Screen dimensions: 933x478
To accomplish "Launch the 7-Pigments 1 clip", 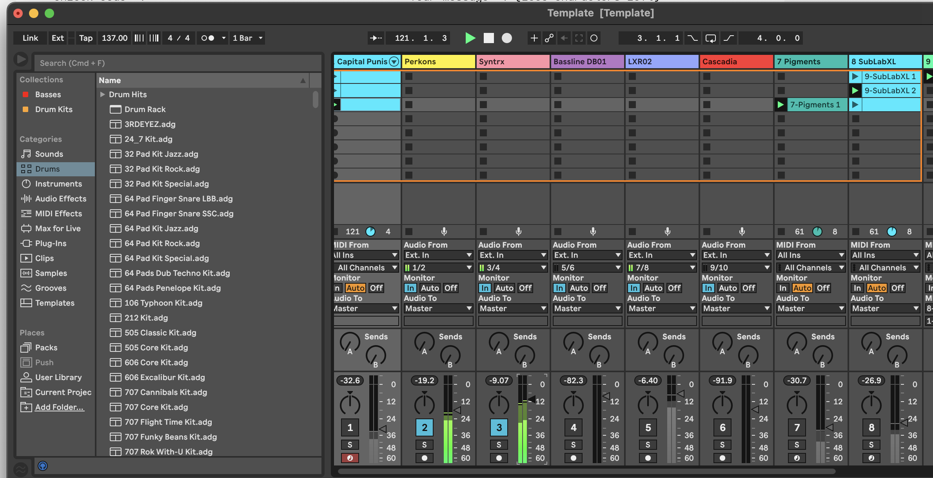I will click(x=781, y=105).
